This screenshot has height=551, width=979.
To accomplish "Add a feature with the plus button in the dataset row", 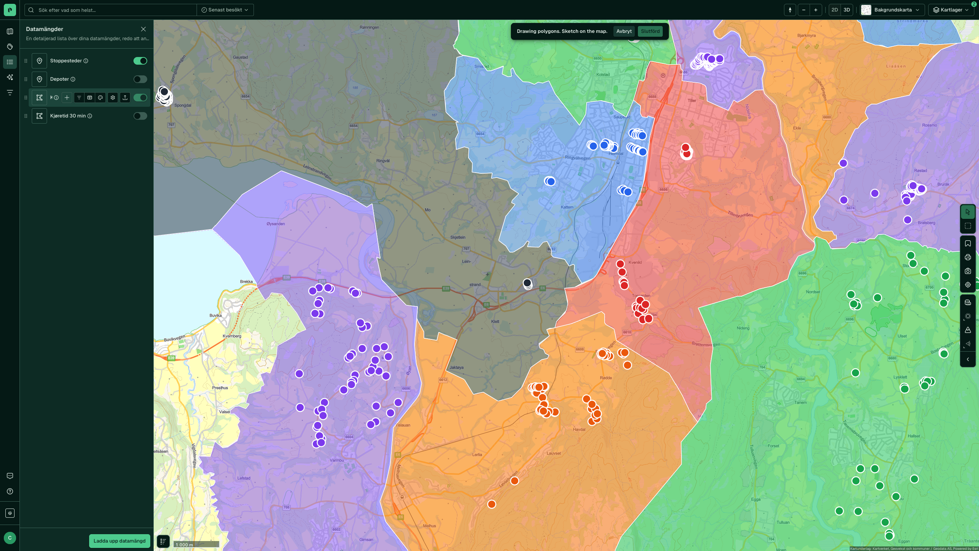I will tap(67, 98).
